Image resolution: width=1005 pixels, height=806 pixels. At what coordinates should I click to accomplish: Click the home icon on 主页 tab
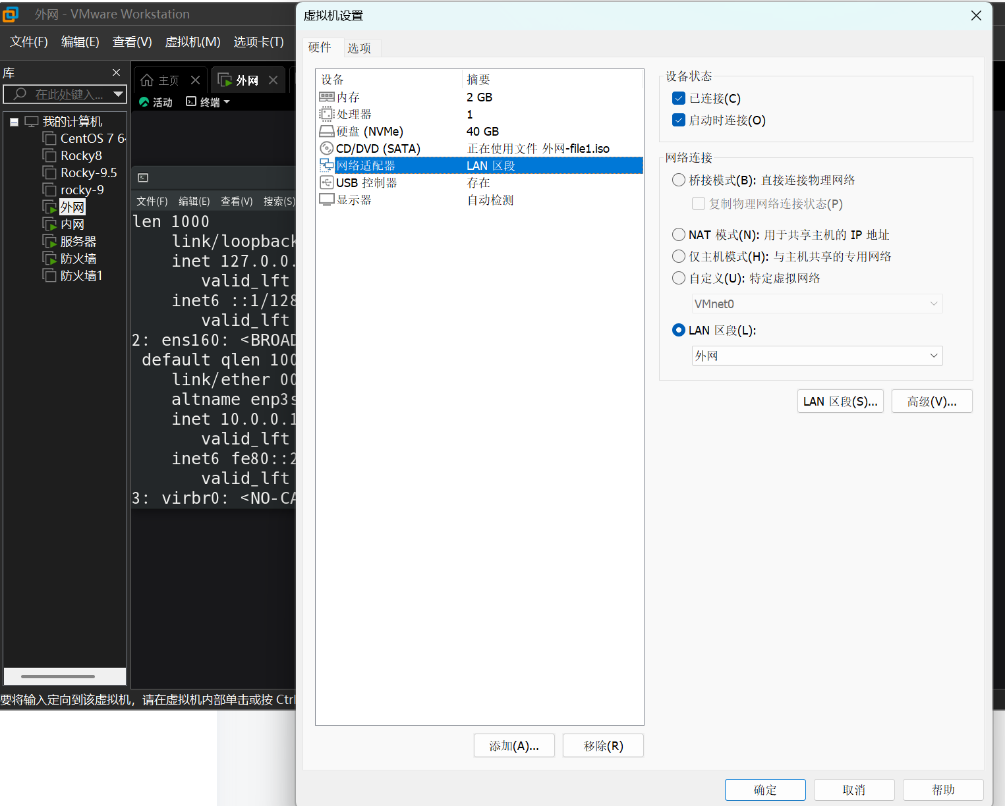[147, 80]
